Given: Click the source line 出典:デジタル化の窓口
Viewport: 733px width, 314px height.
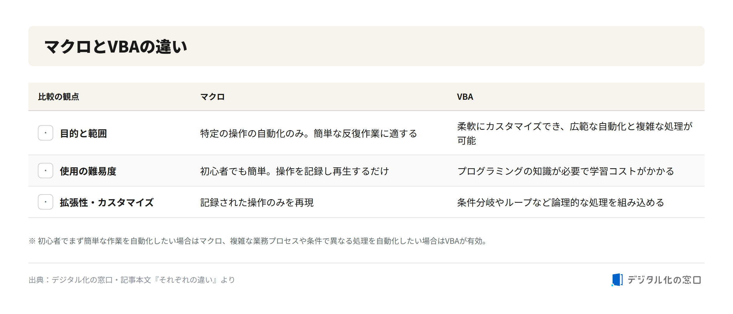Looking at the screenshot, I should [x=132, y=280].
